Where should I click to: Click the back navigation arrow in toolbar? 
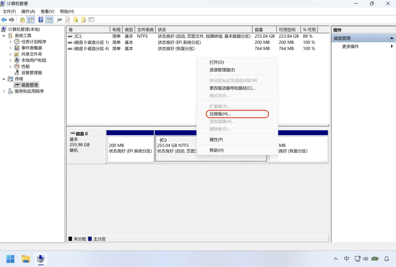click(x=3, y=19)
